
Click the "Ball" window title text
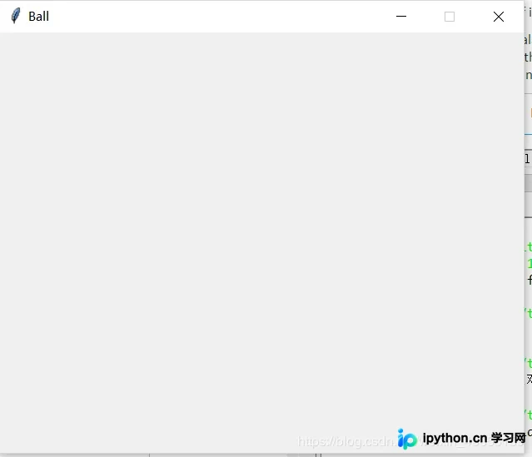pyautogui.click(x=38, y=17)
